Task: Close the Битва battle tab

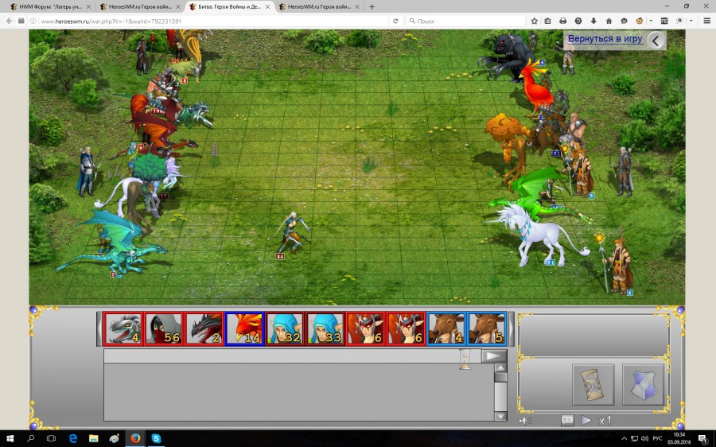Action: (267, 7)
